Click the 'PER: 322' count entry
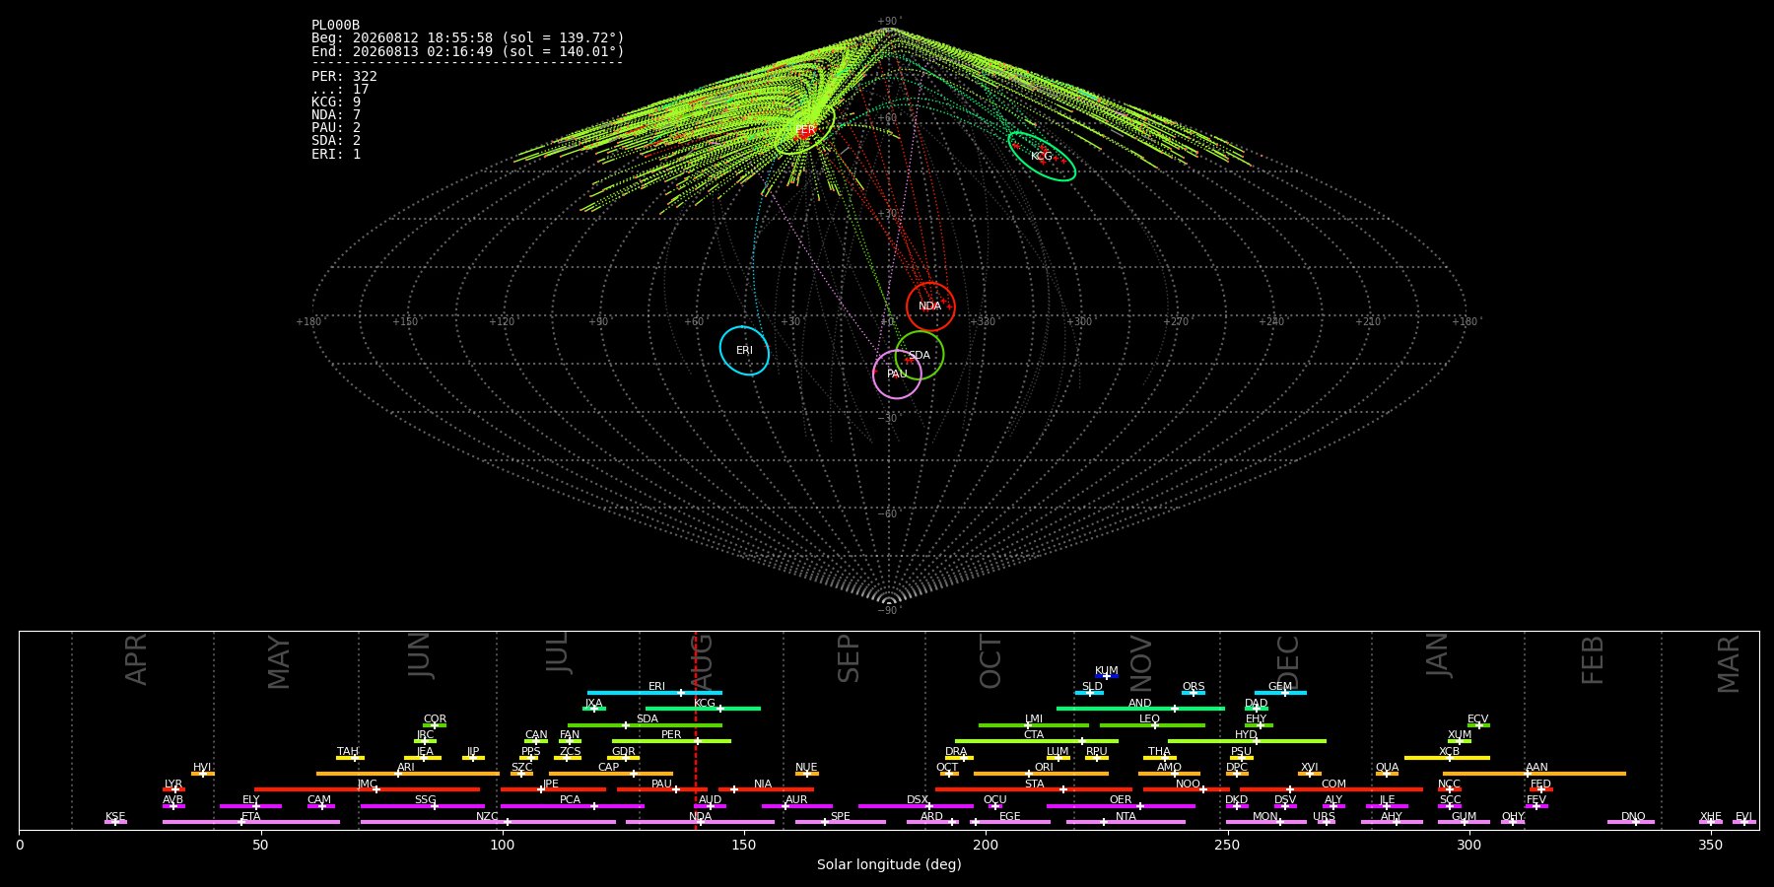 tap(344, 76)
